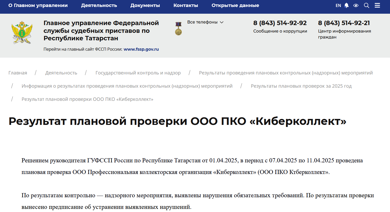Viewport: 390px width, 212px height.
Task: Follow the www.fssp.gov.ru link
Action: click(141, 49)
